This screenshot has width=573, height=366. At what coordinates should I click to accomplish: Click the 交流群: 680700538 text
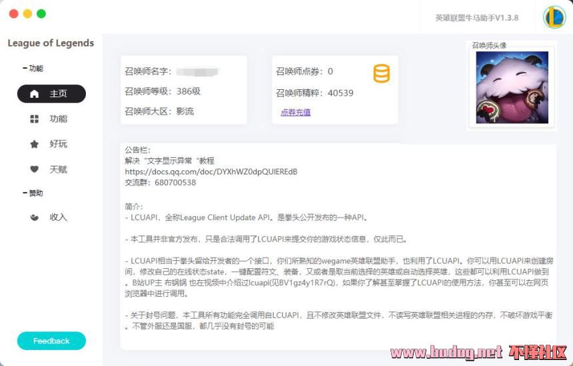[160, 182]
